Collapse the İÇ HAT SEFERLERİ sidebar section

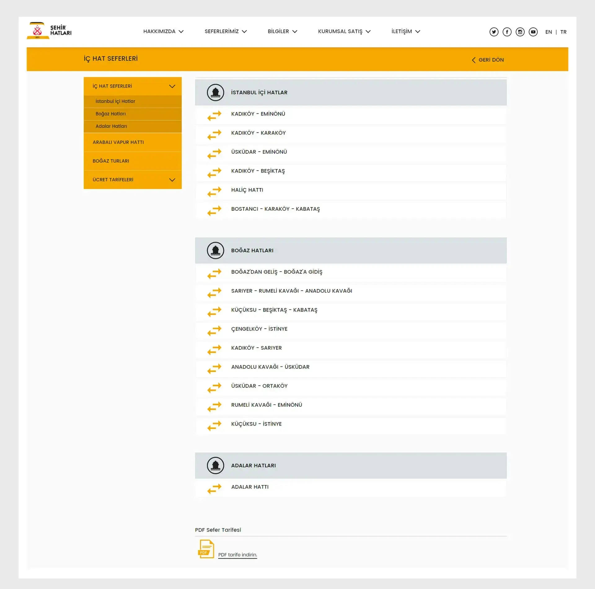tap(172, 86)
